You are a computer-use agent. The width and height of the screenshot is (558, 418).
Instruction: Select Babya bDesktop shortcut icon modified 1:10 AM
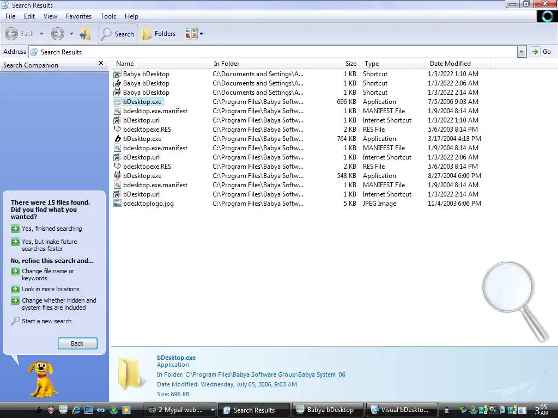click(117, 74)
